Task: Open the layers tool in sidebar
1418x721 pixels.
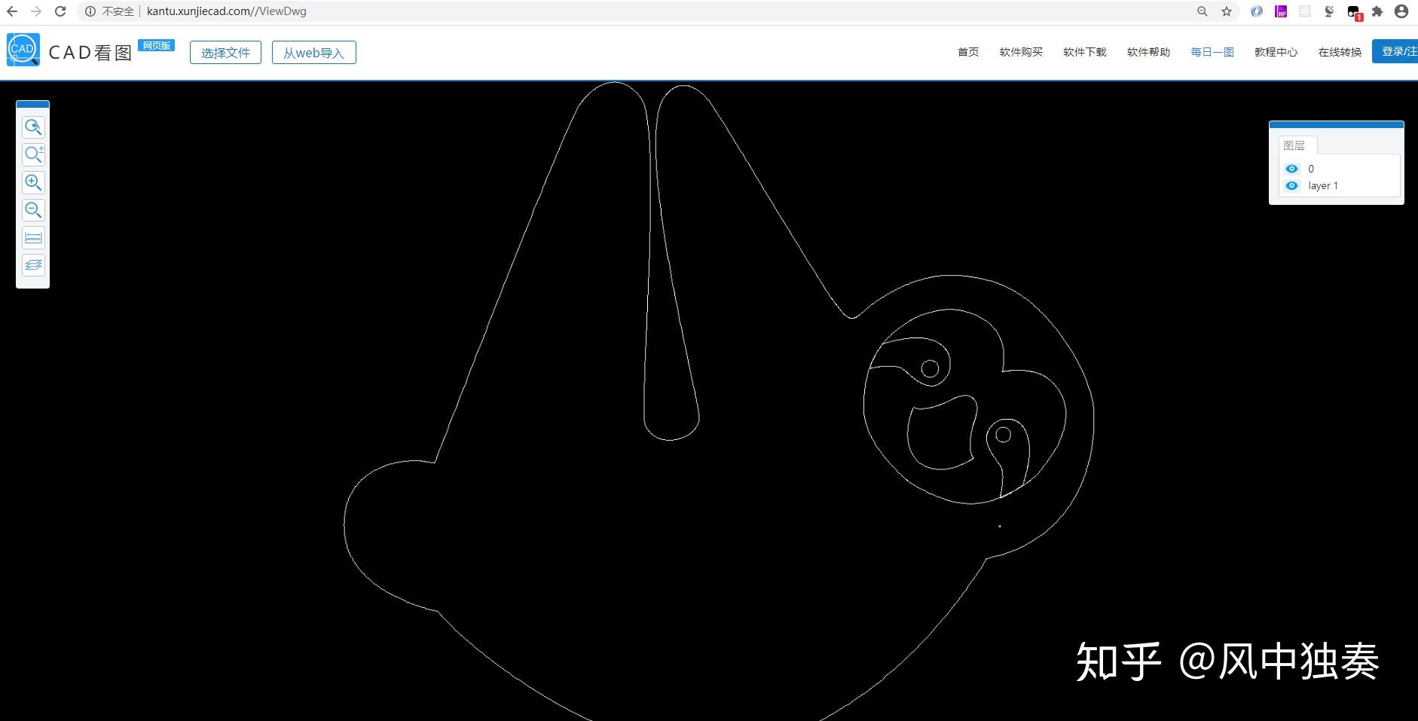Action: pos(33,264)
